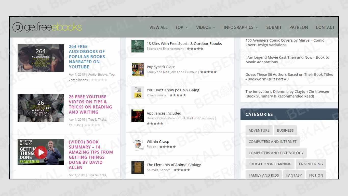Select the ADVENTURE category button

(259, 130)
